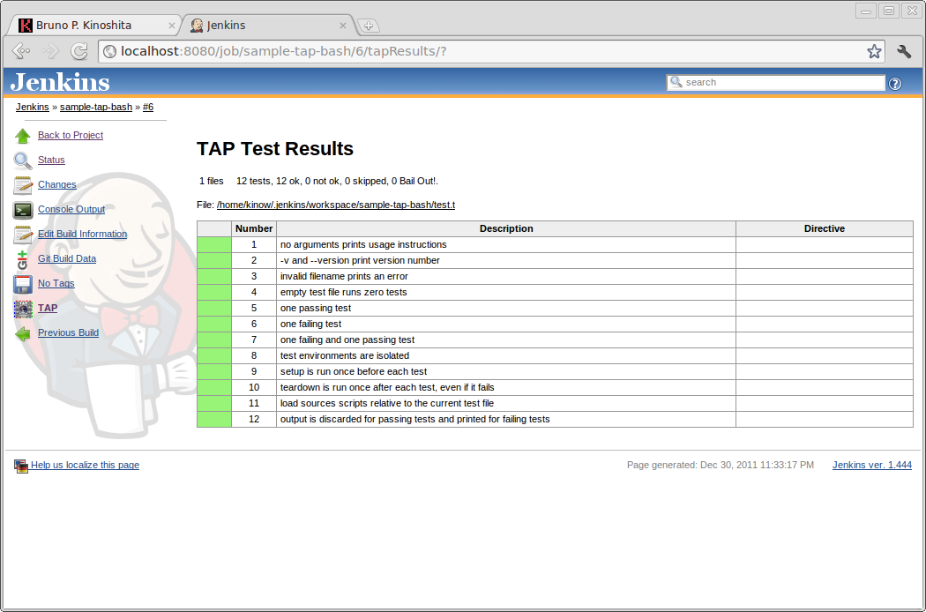Image resolution: width=926 pixels, height=612 pixels.
Task: Click the magnifying glass Status icon
Action: tap(23, 160)
